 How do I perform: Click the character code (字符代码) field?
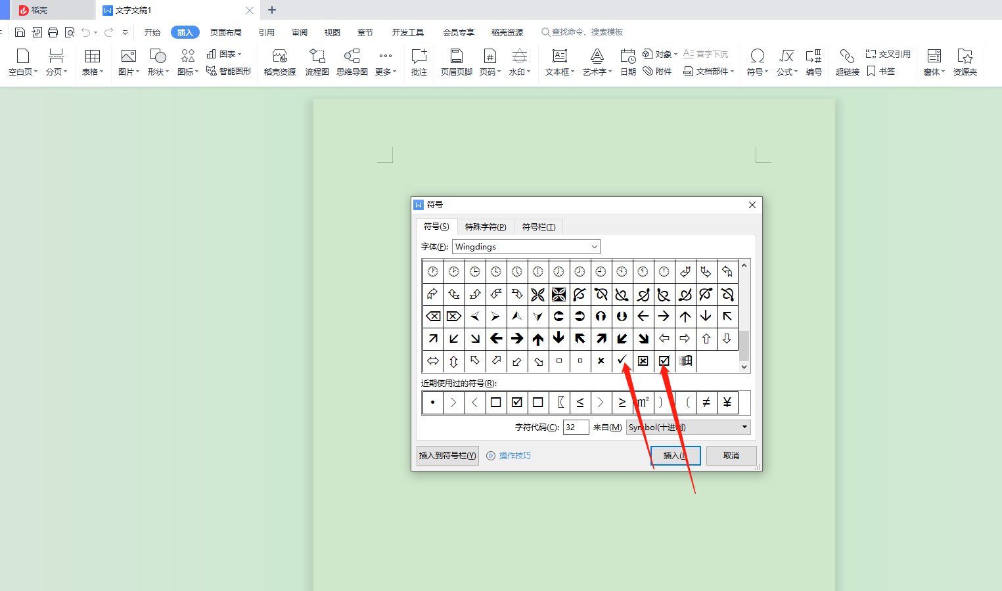click(x=576, y=427)
